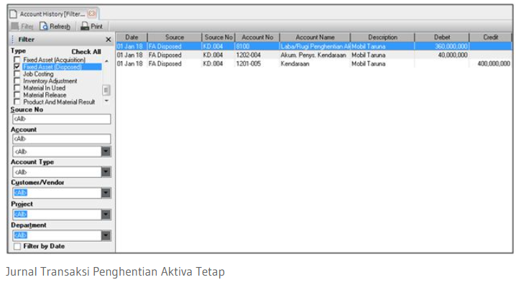Check Material Release type
Image resolution: width=524 pixels, height=285 pixels.
17,95
